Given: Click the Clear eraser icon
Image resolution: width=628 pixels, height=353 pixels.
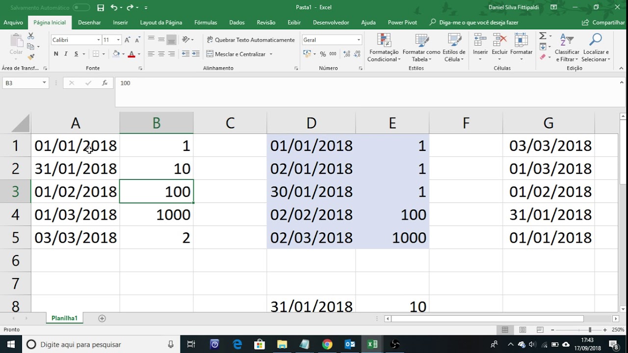Looking at the screenshot, I should 543,57.
